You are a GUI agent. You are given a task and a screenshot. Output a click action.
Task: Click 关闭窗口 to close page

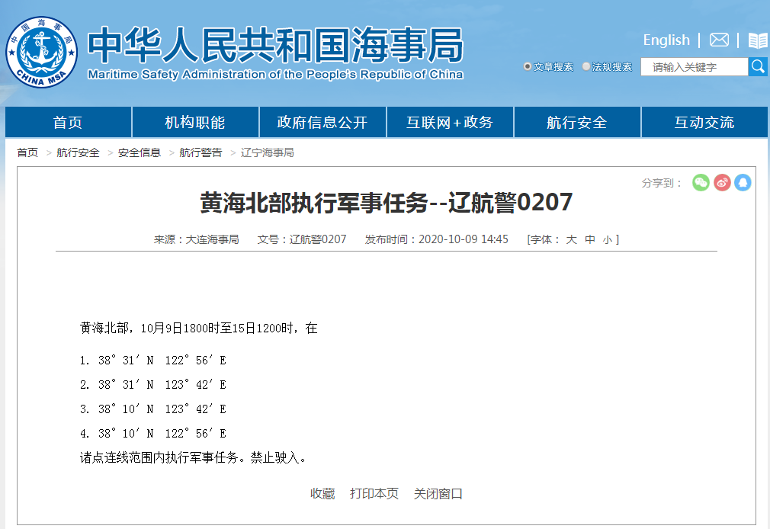click(438, 494)
